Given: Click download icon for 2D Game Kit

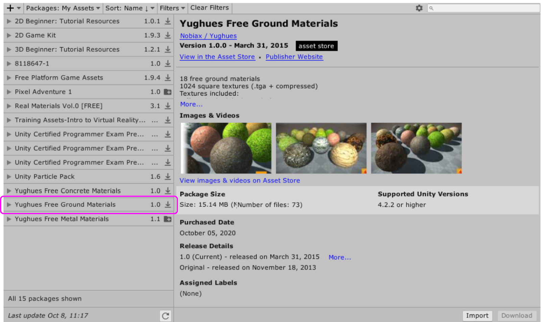Looking at the screenshot, I should point(168,35).
